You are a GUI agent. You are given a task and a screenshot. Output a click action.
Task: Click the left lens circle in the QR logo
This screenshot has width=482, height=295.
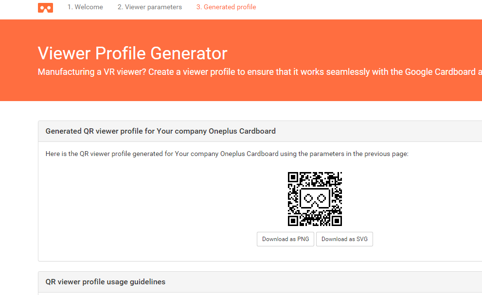coord(308,198)
